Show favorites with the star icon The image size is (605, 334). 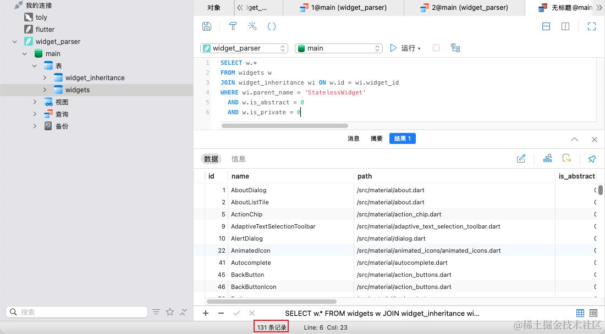coord(170,312)
